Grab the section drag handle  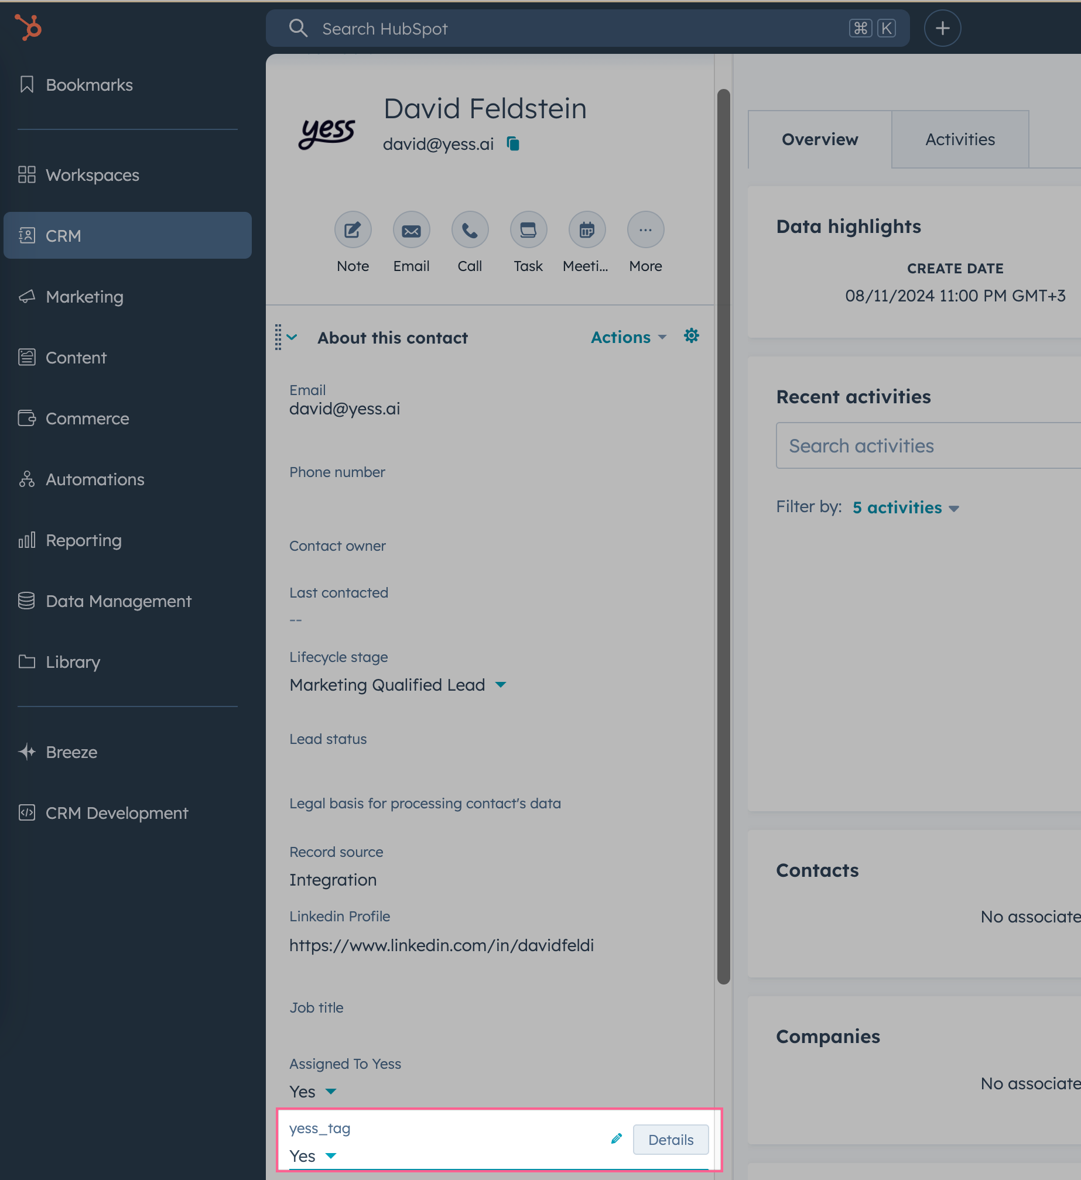point(278,337)
